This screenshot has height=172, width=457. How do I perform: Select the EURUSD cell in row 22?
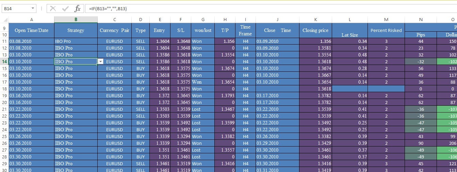[x=115, y=116]
